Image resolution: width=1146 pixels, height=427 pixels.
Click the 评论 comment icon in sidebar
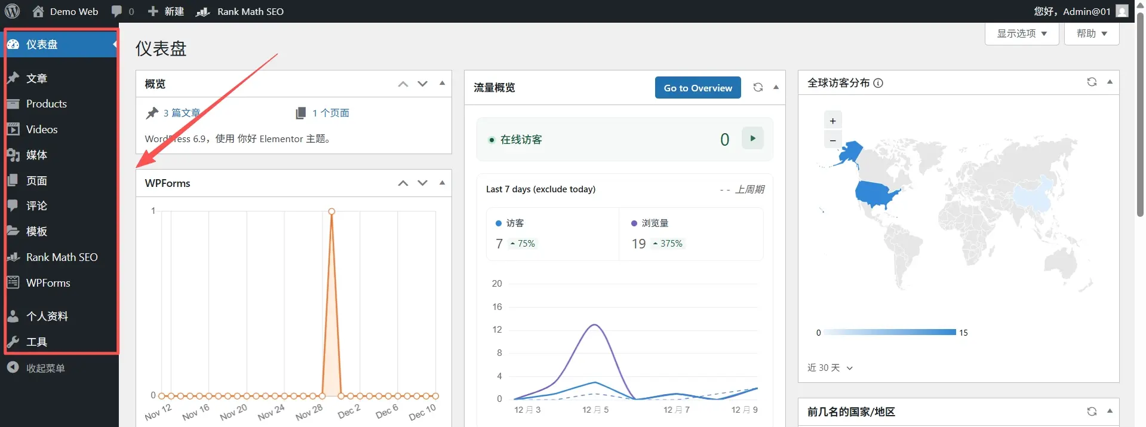[13, 205]
